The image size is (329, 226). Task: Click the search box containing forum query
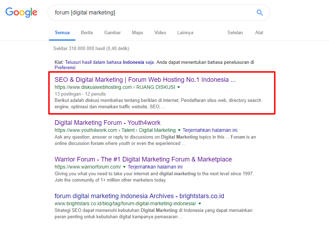point(151,13)
